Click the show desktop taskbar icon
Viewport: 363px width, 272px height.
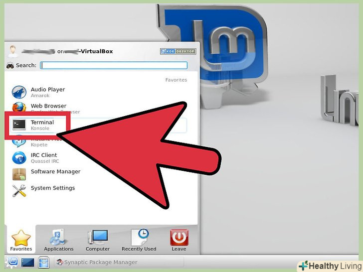28,262
